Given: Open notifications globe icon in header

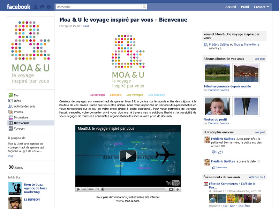Looking at the screenshot, I should 49,7.
